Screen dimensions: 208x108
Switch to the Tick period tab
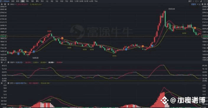coord(96,1)
